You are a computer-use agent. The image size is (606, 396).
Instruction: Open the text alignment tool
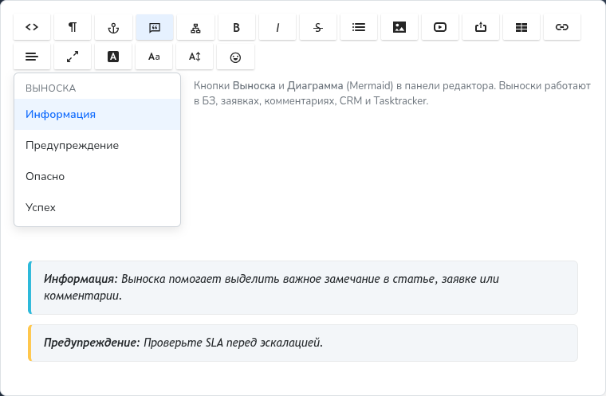32,57
